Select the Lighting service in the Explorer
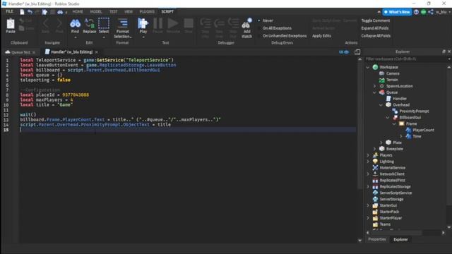Screen dimensions: 452x254 point(386,162)
